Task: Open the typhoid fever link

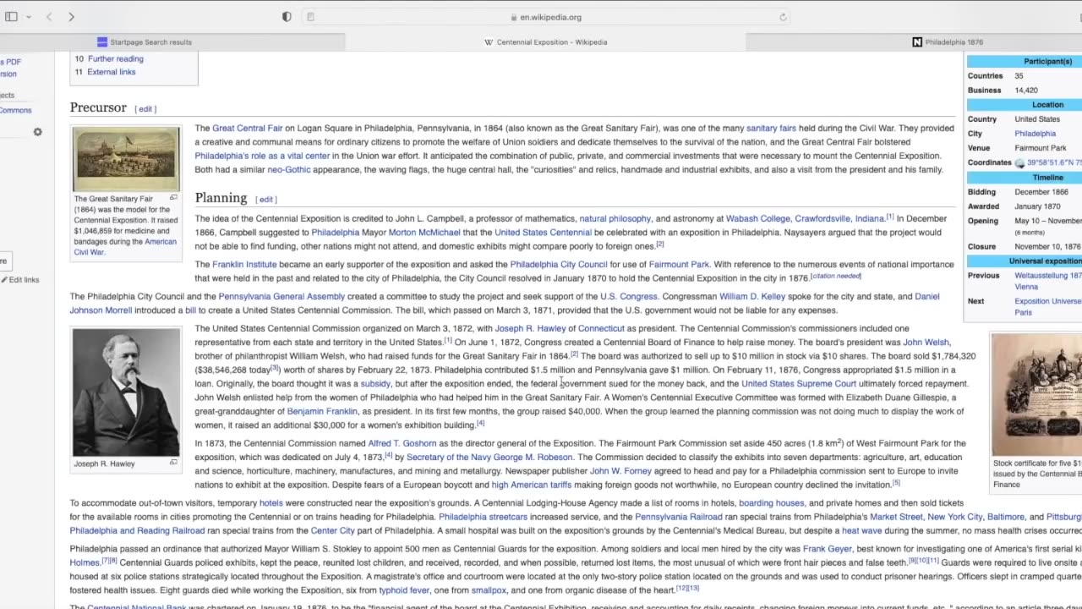Action: point(405,591)
